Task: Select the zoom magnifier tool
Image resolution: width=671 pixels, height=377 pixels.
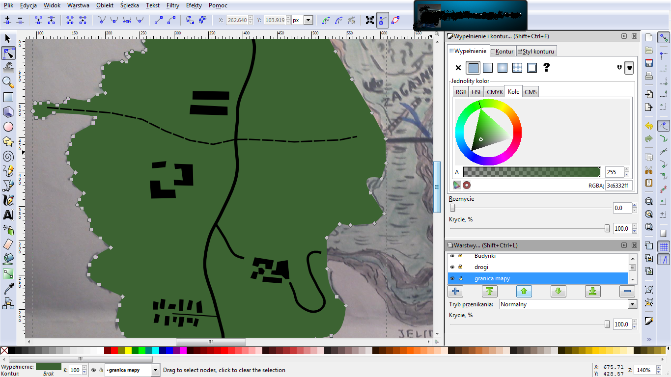Action: point(8,82)
